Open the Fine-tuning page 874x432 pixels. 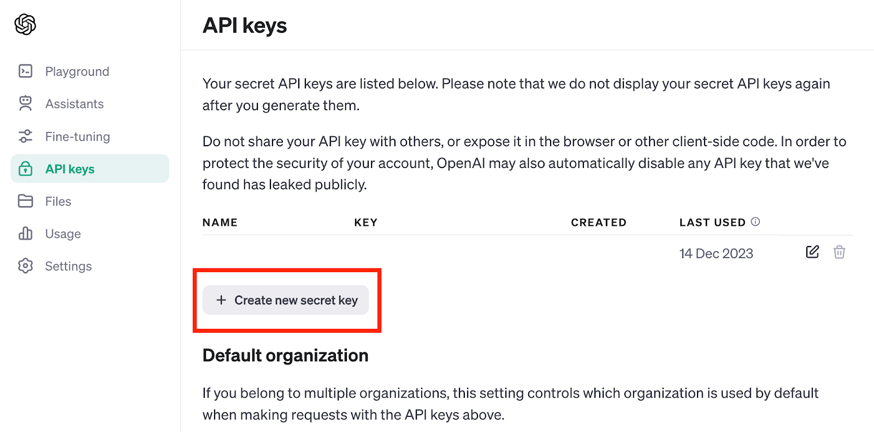point(78,136)
